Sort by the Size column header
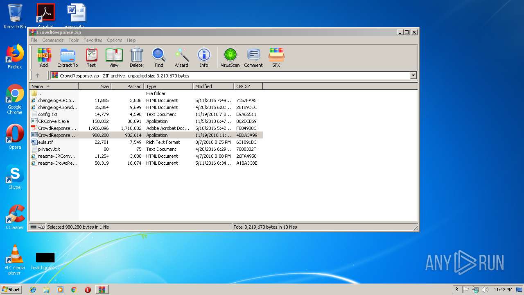524x295 pixels. 95,86
